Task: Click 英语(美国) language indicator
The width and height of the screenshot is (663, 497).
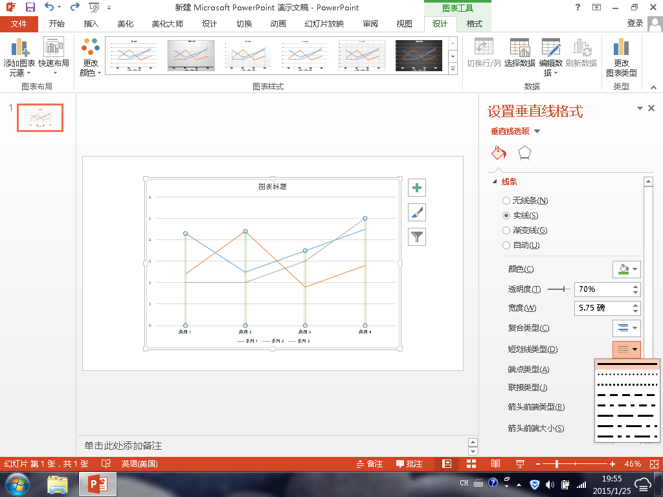Action: [140, 463]
